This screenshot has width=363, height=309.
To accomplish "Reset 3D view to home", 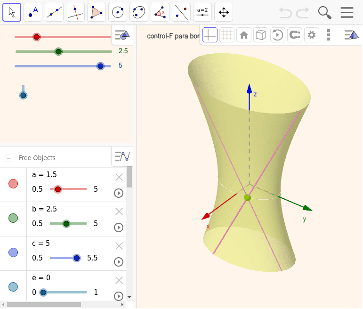I will [x=244, y=35].
